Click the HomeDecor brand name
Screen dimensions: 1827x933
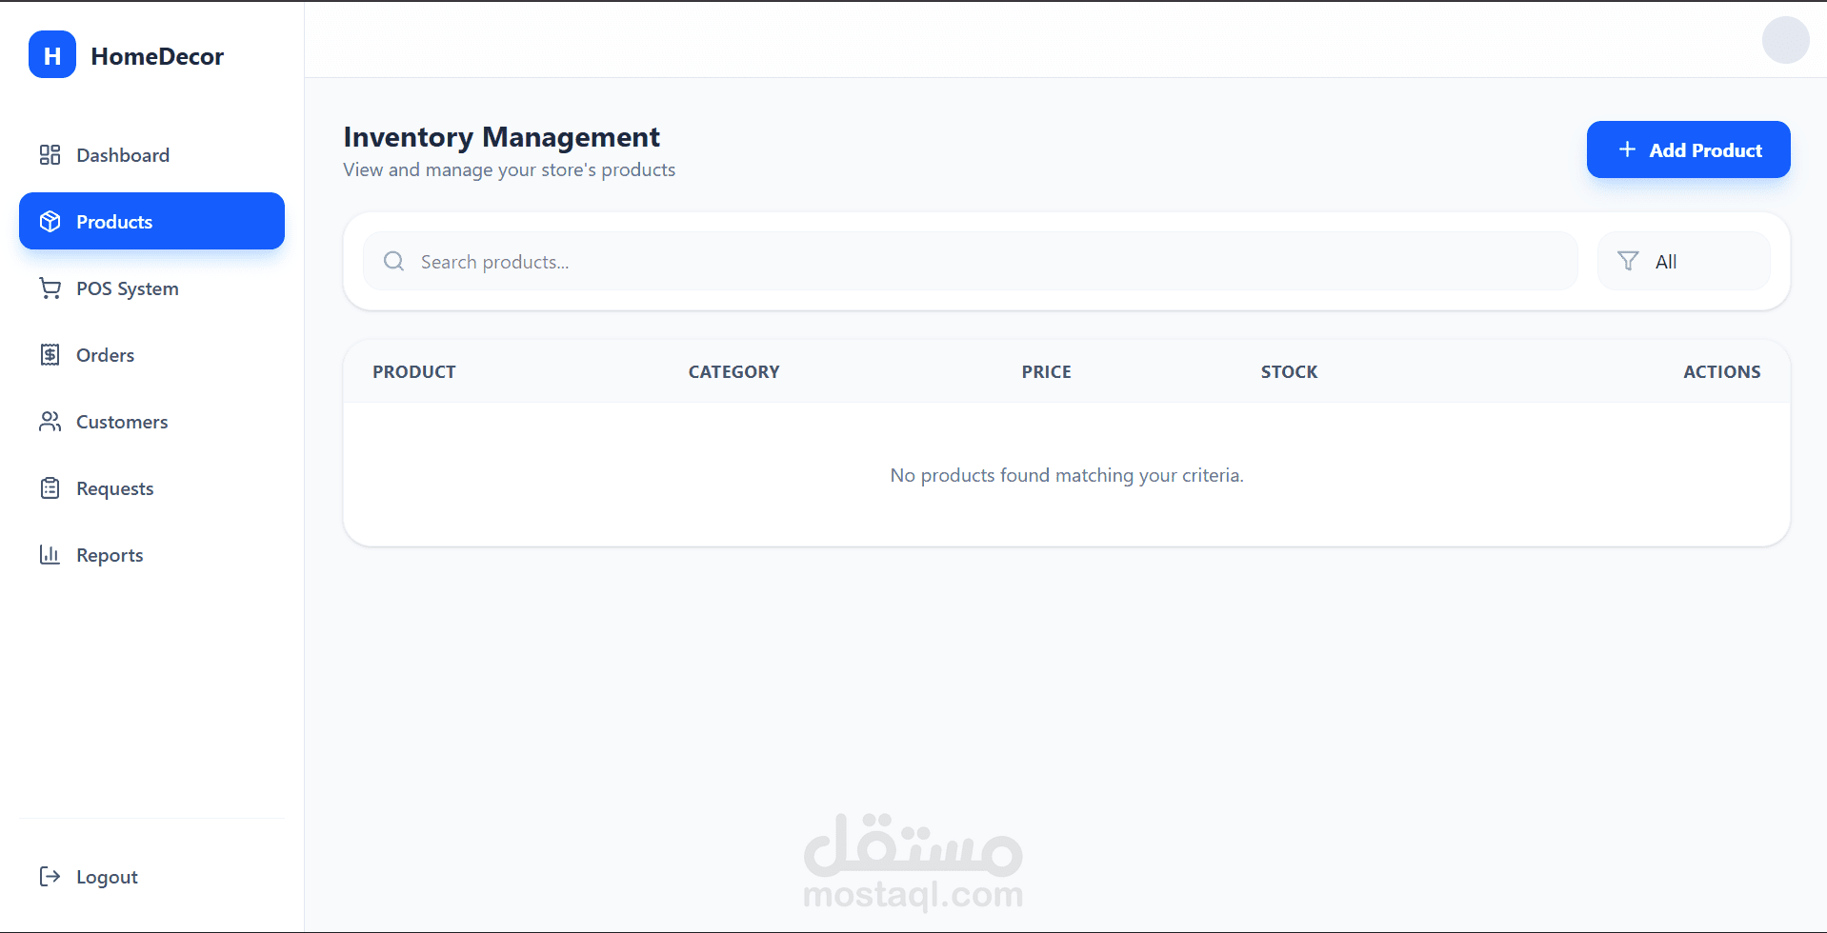[x=157, y=56]
